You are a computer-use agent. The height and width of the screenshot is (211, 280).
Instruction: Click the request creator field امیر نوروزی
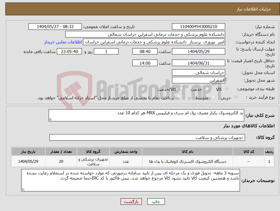(154, 42)
